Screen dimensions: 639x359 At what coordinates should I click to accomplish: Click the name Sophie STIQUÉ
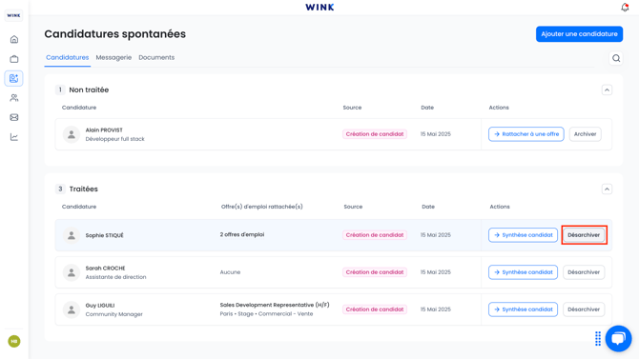pos(104,235)
